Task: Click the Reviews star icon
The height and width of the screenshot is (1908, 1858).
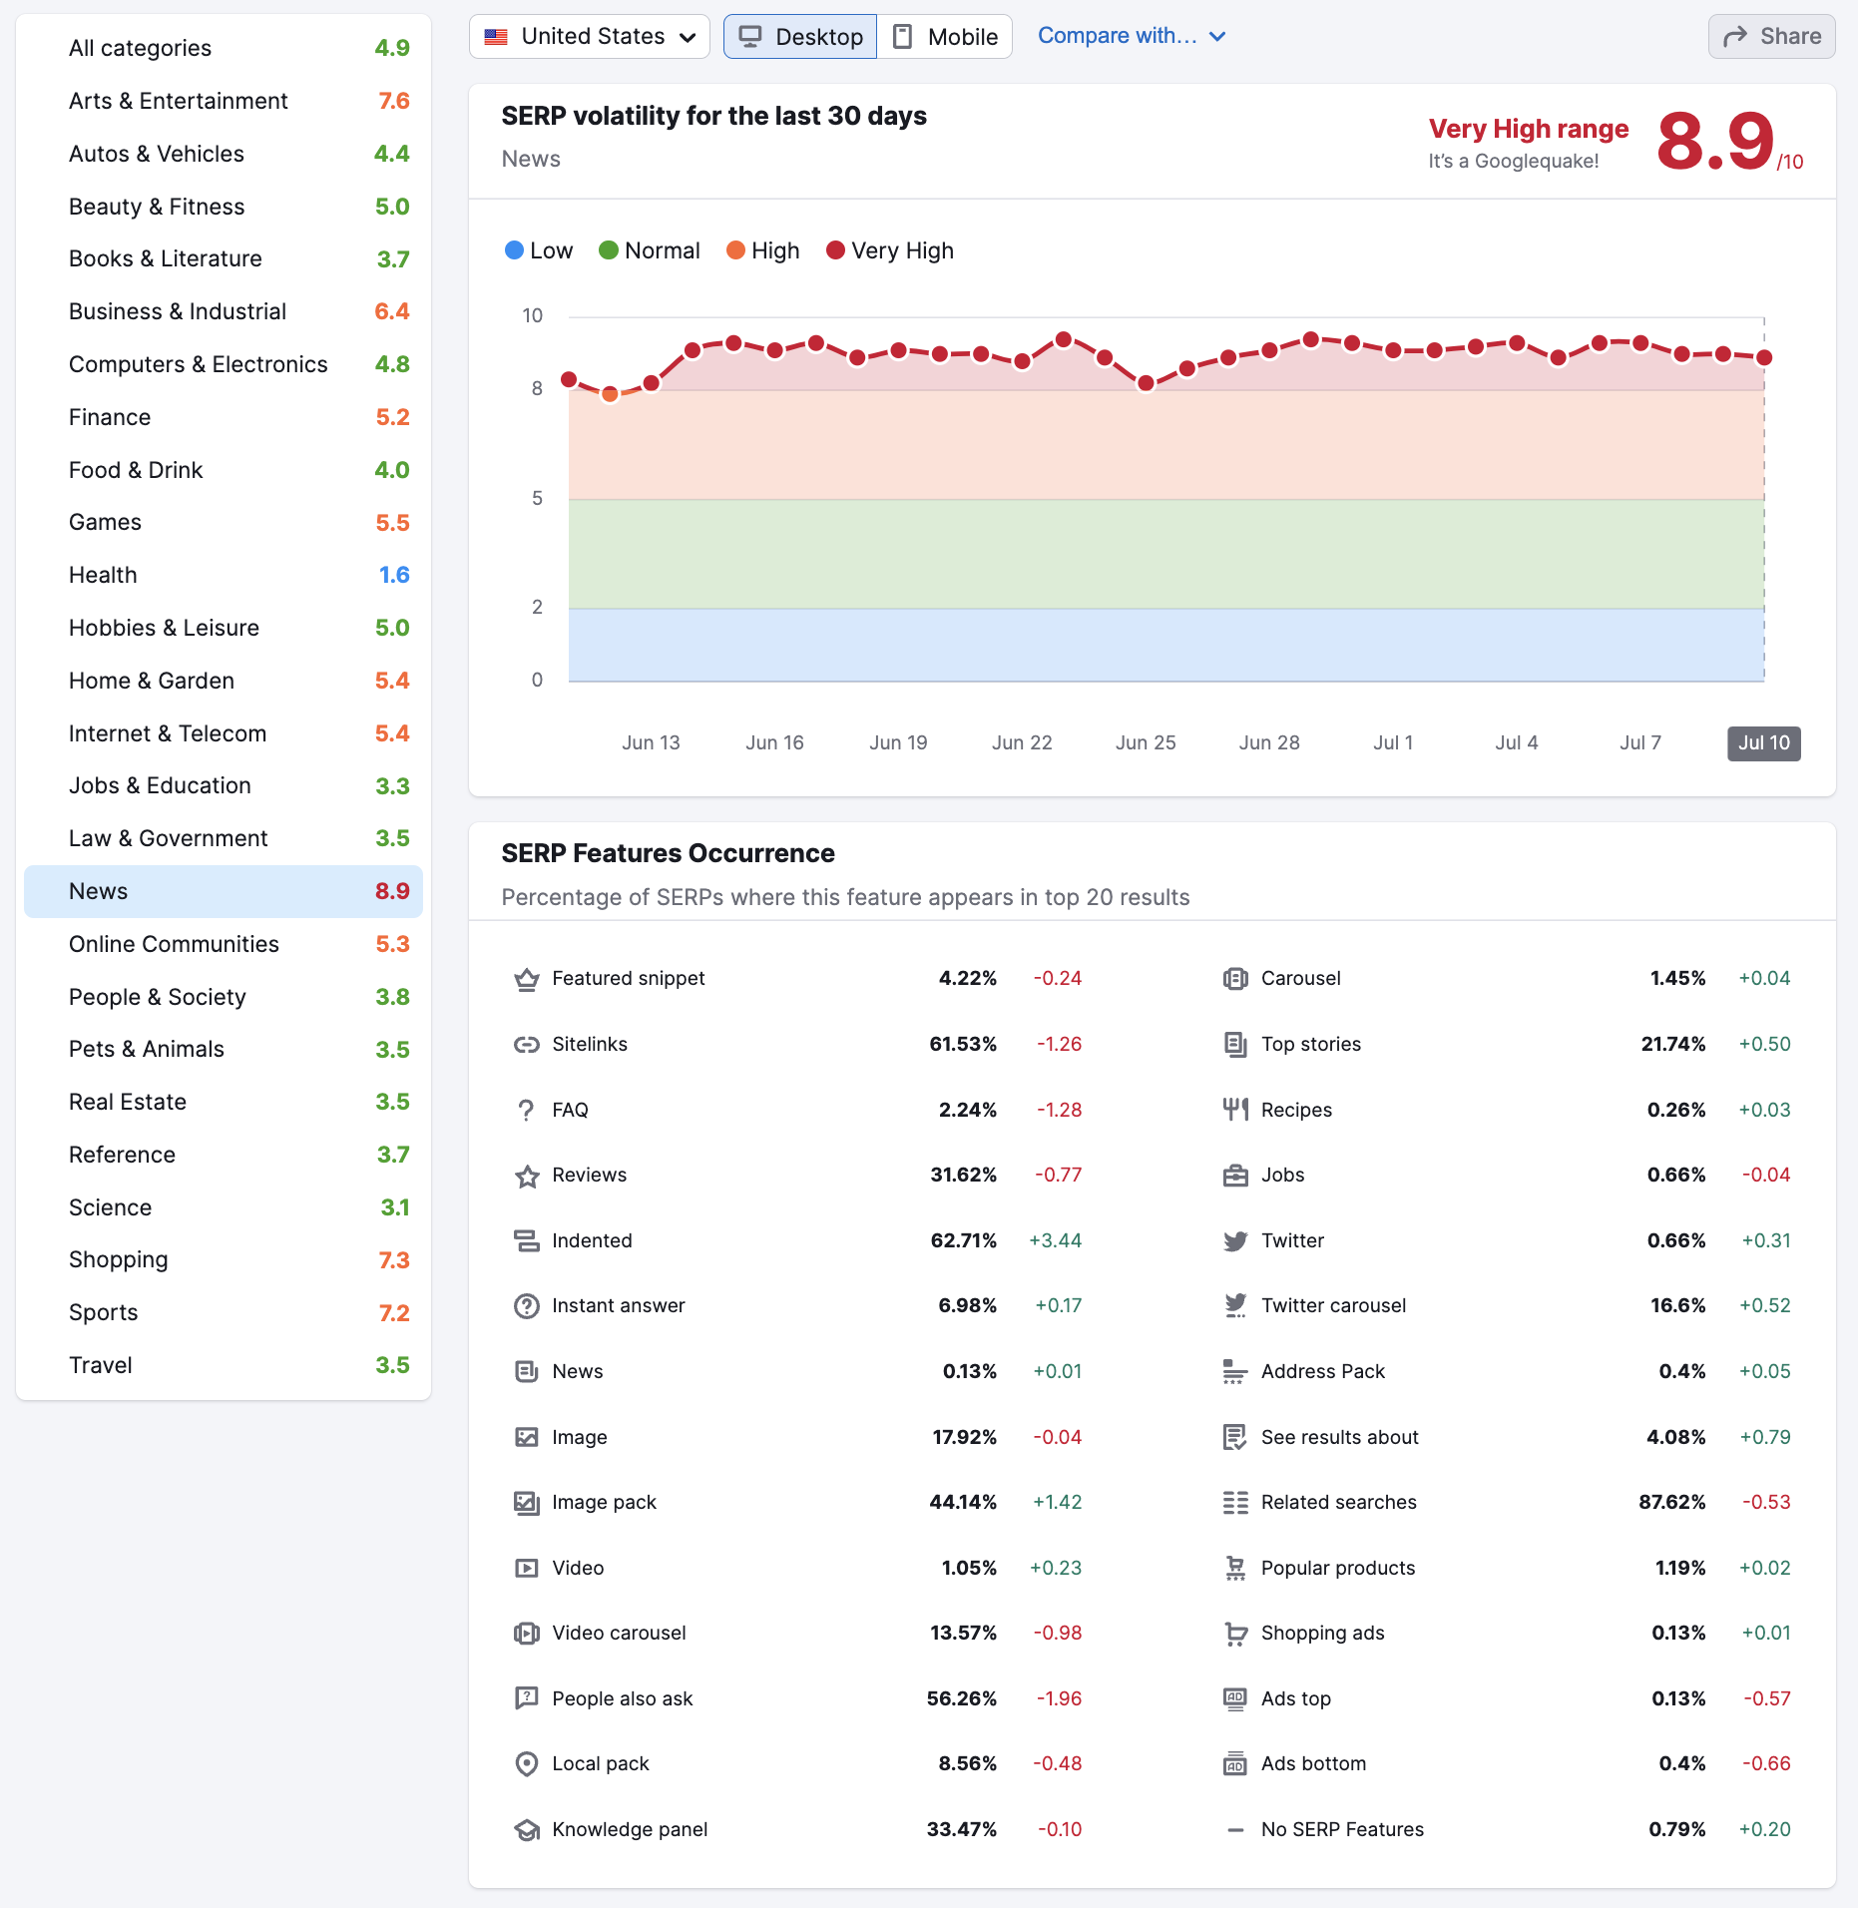Action: (526, 1176)
